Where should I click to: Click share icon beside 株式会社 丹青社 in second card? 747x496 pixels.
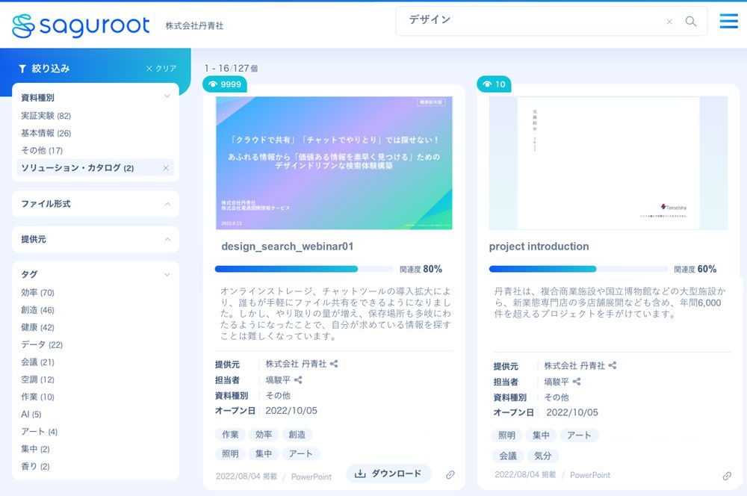(613, 366)
